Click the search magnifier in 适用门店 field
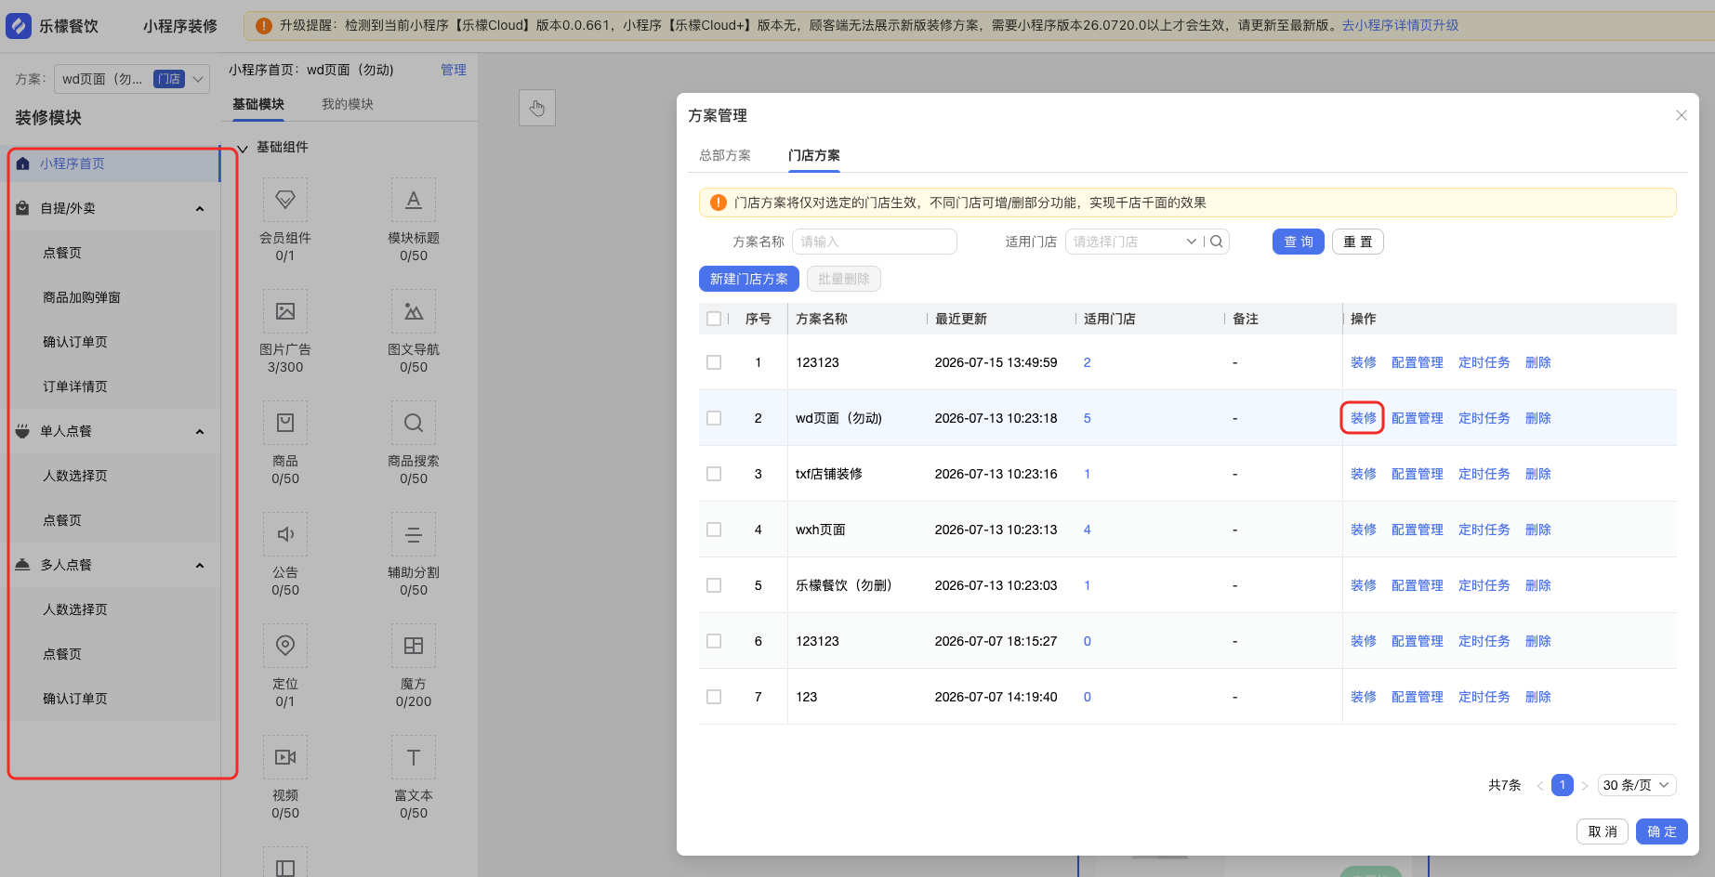Viewport: 1715px width, 877px height. pyautogui.click(x=1217, y=242)
